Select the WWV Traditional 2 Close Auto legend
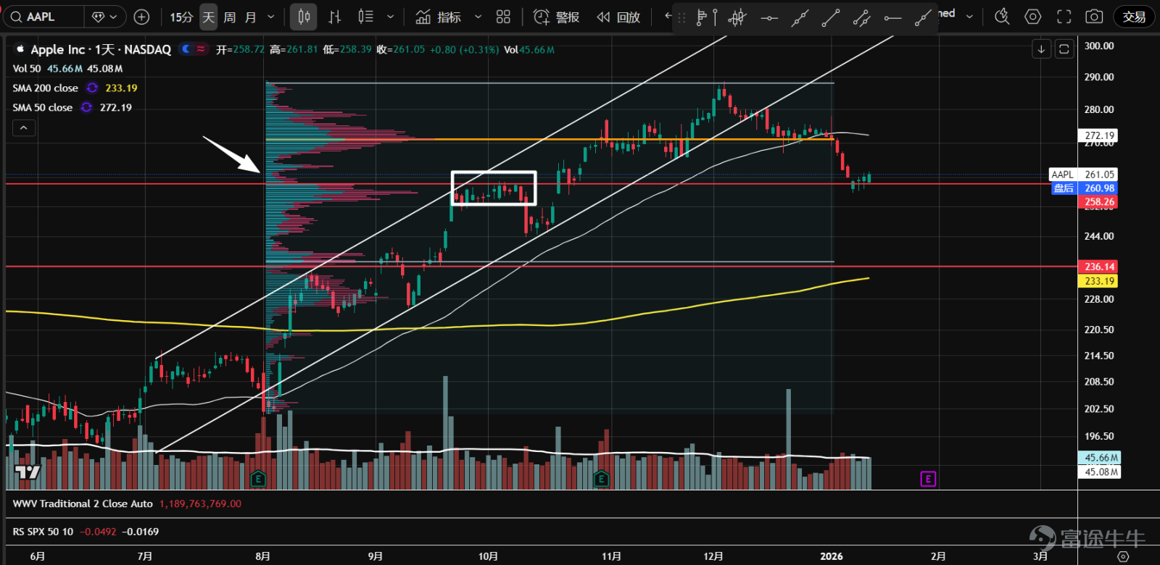The height and width of the screenshot is (565, 1160). pyautogui.click(x=83, y=503)
